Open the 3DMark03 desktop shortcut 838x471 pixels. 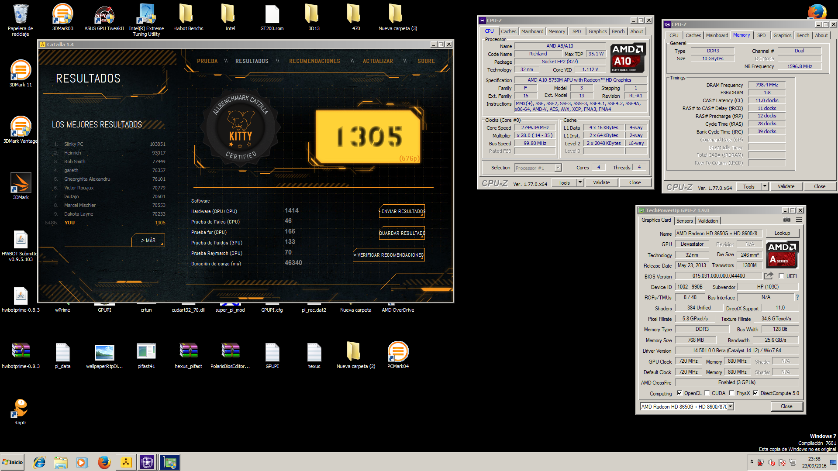coord(62,17)
